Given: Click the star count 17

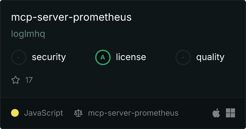Looking at the screenshot, I should (x=29, y=80).
